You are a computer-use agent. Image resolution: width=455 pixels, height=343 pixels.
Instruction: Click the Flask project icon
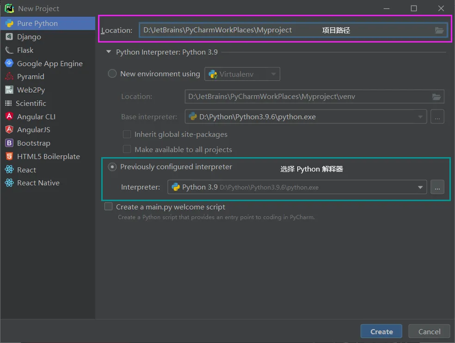point(9,50)
